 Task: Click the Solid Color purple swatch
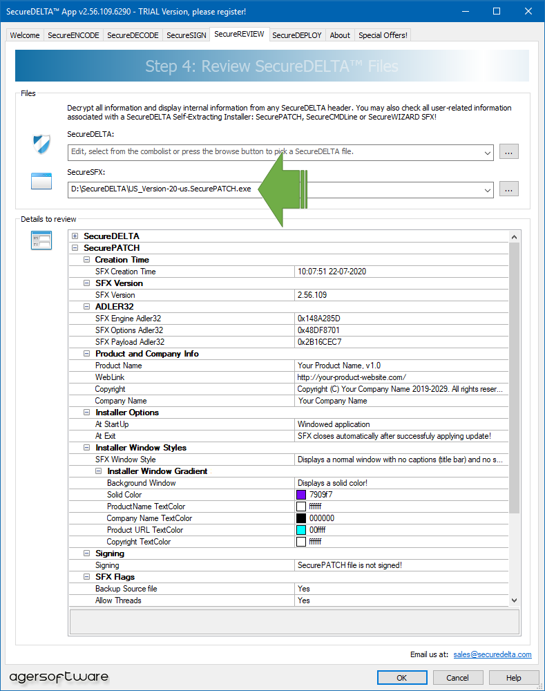click(x=301, y=495)
